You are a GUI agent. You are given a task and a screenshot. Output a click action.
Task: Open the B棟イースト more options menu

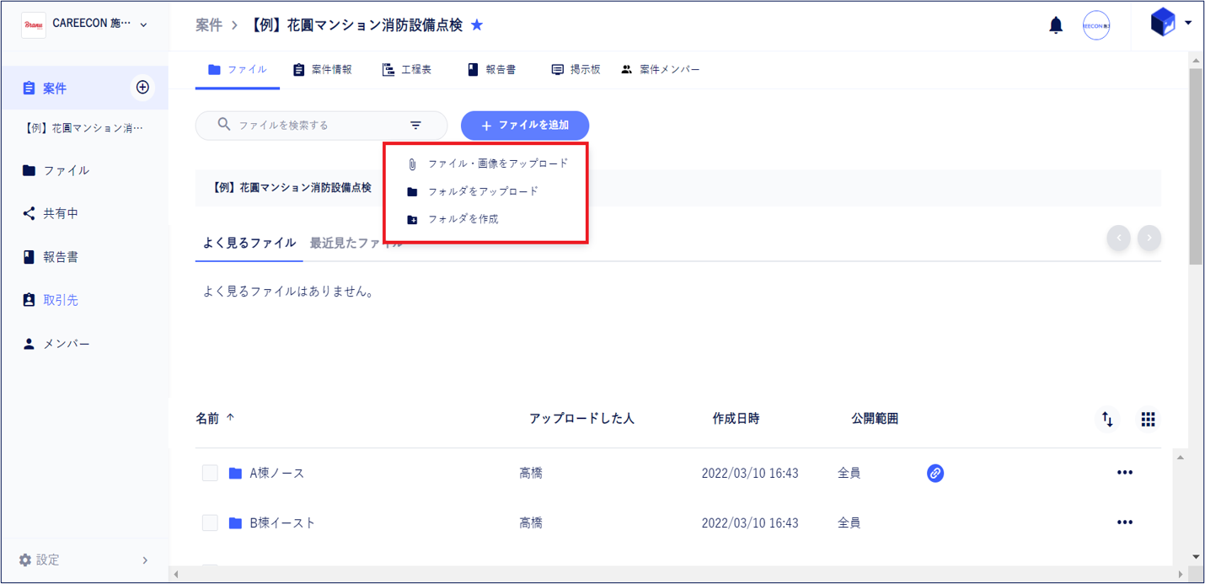pos(1124,522)
